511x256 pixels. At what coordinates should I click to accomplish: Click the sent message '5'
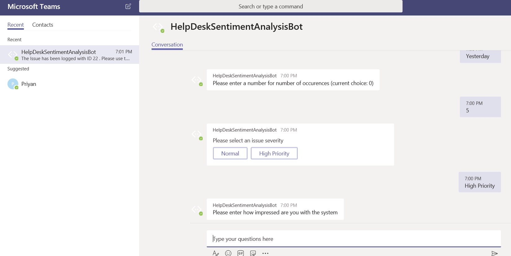pyautogui.click(x=480, y=107)
